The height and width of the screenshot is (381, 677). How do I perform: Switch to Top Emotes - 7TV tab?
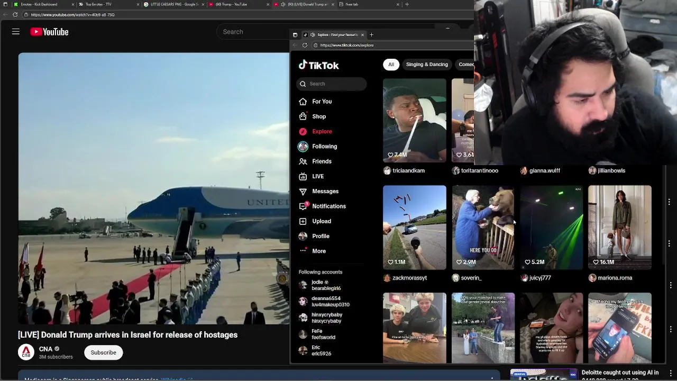point(106,4)
